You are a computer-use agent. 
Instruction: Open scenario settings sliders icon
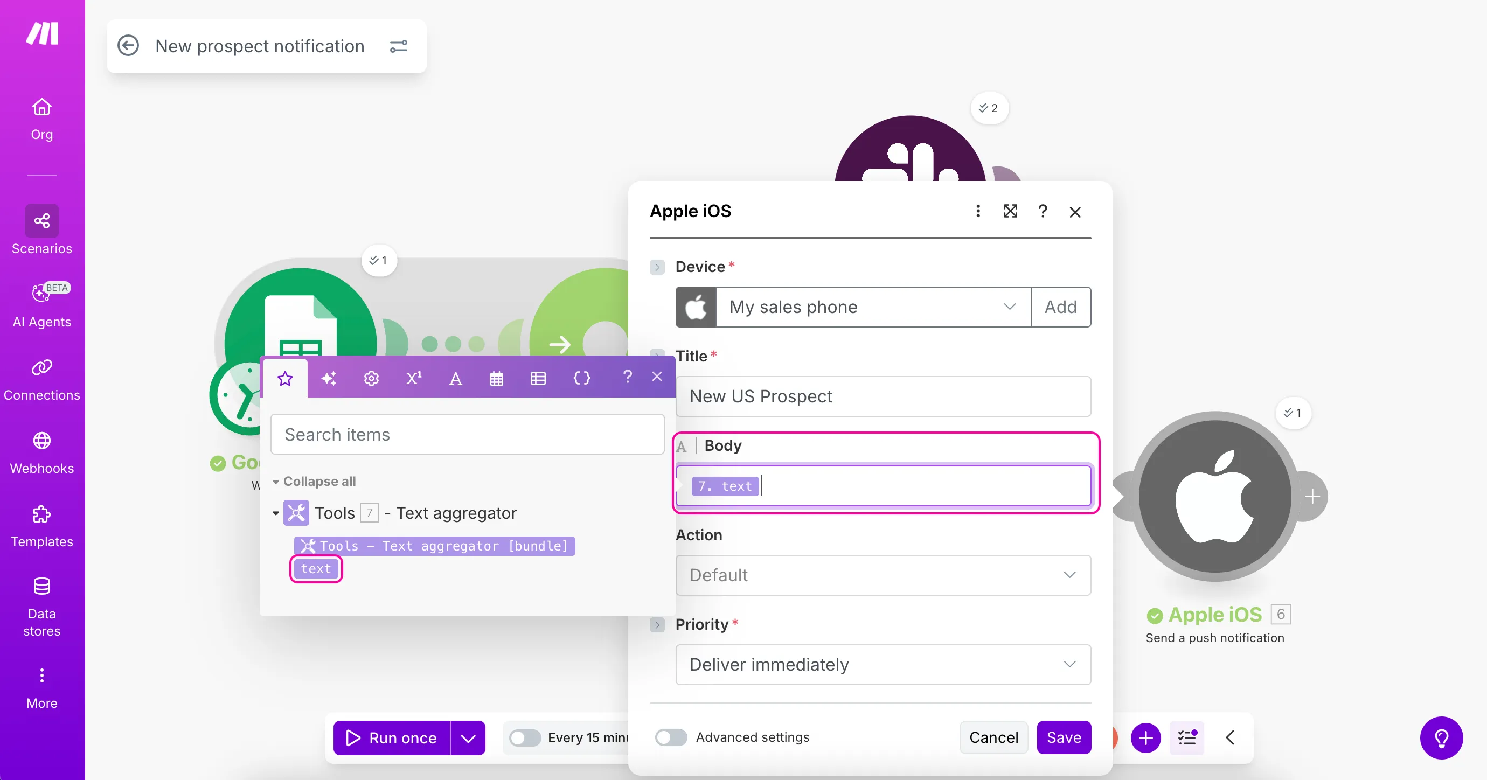click(x=399, y=46)
